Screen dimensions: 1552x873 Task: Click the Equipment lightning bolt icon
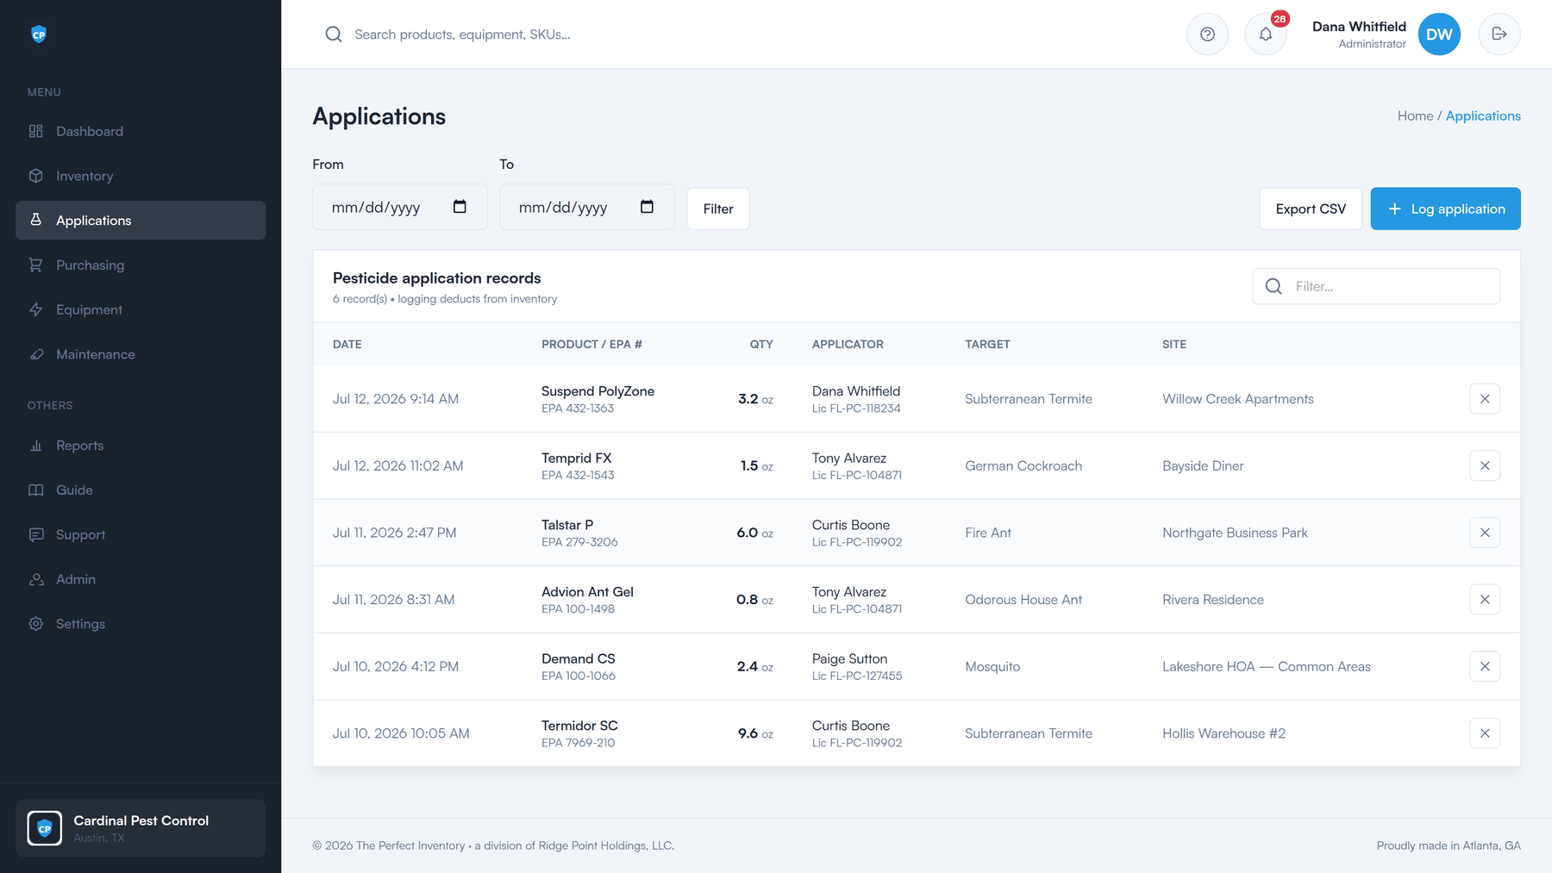[35, 309]
